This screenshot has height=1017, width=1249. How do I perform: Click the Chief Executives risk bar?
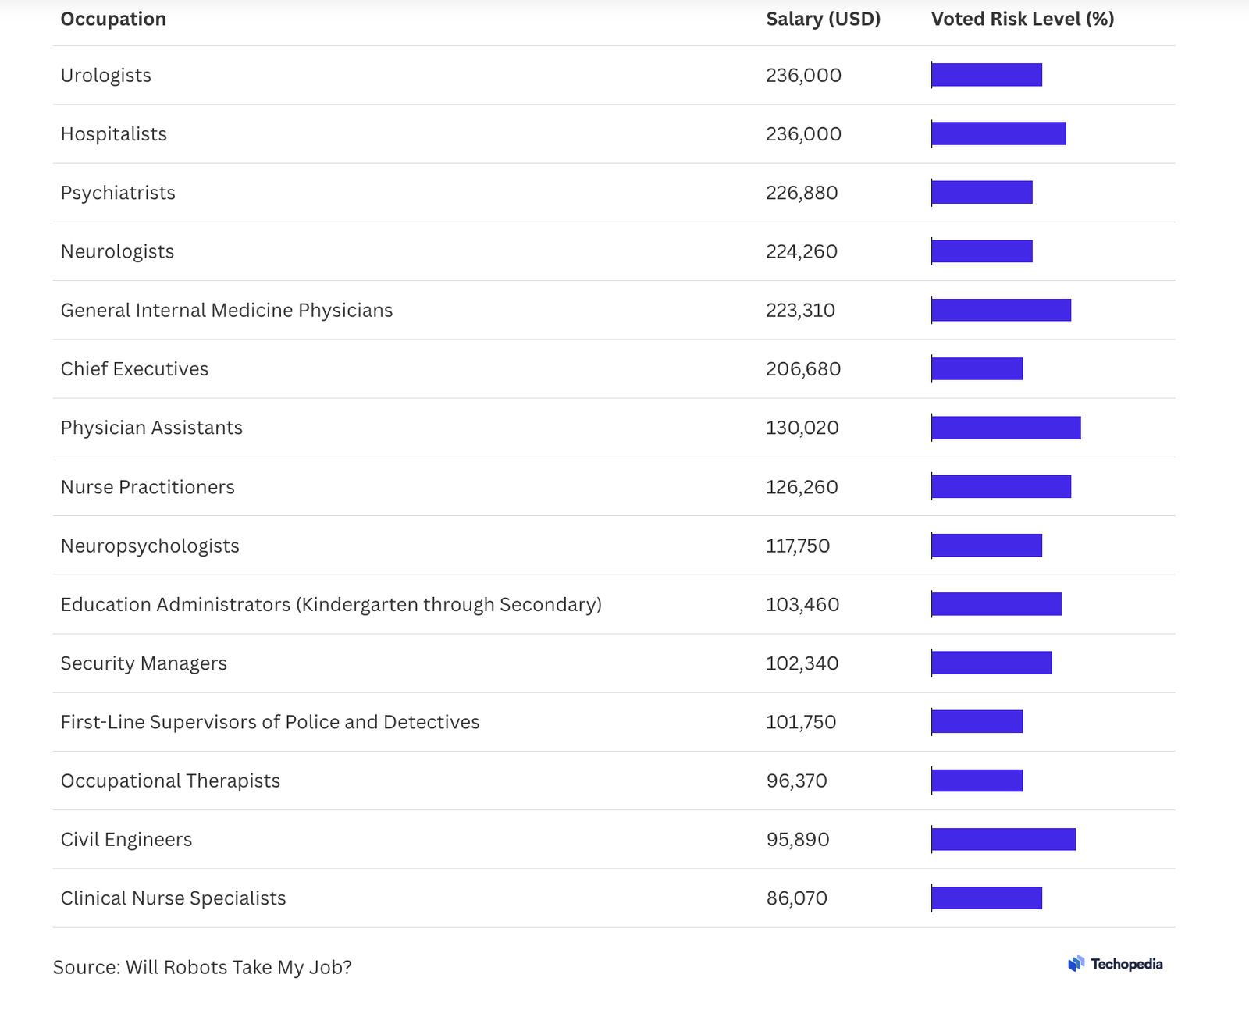[x=977, y=368]
